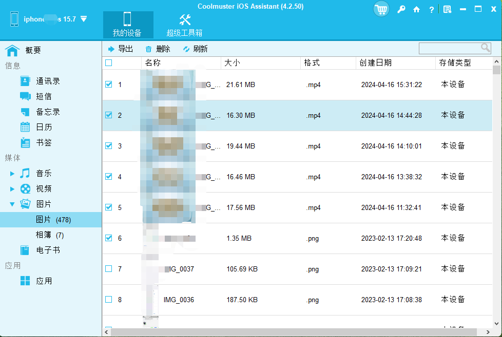This screenshot has height=337, width=502.
Task: Click the 1.35 MB size cell
Action: 239,238
